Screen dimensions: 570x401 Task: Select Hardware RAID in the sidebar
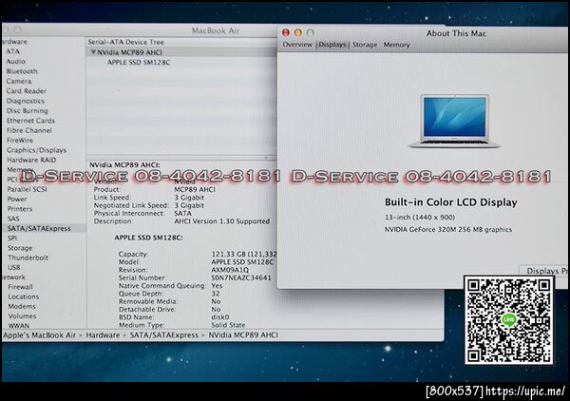click(31, 160)
